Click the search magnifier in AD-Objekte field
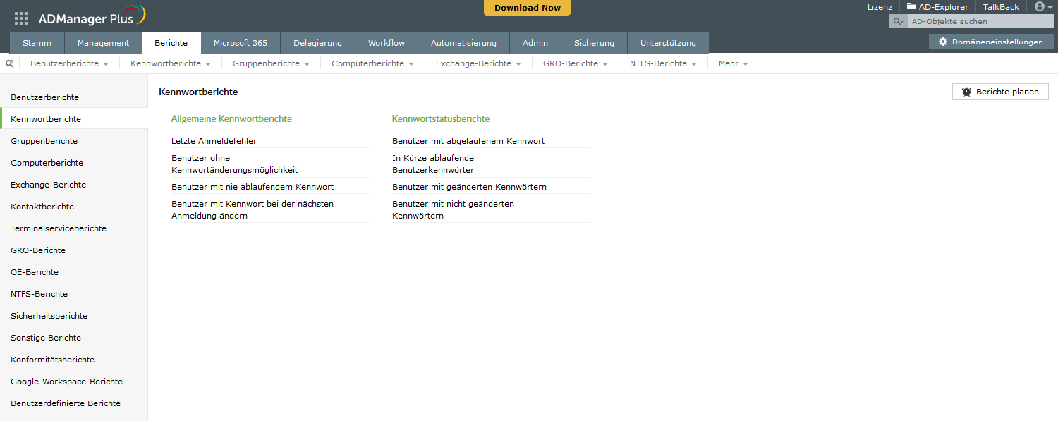Viewport: 1058px width, 421px height. click(x=898, y=22)
